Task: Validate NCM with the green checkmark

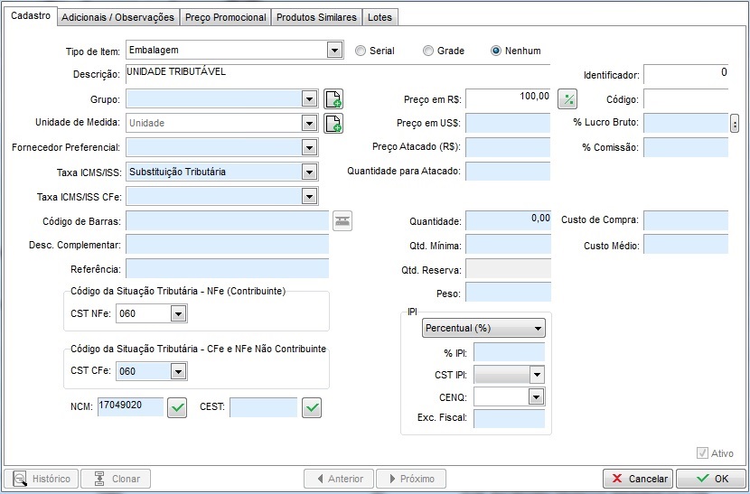Action: [x=178, y=408]
